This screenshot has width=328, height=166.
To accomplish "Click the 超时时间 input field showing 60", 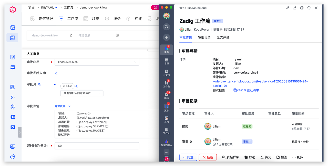I will click(97, 146).
